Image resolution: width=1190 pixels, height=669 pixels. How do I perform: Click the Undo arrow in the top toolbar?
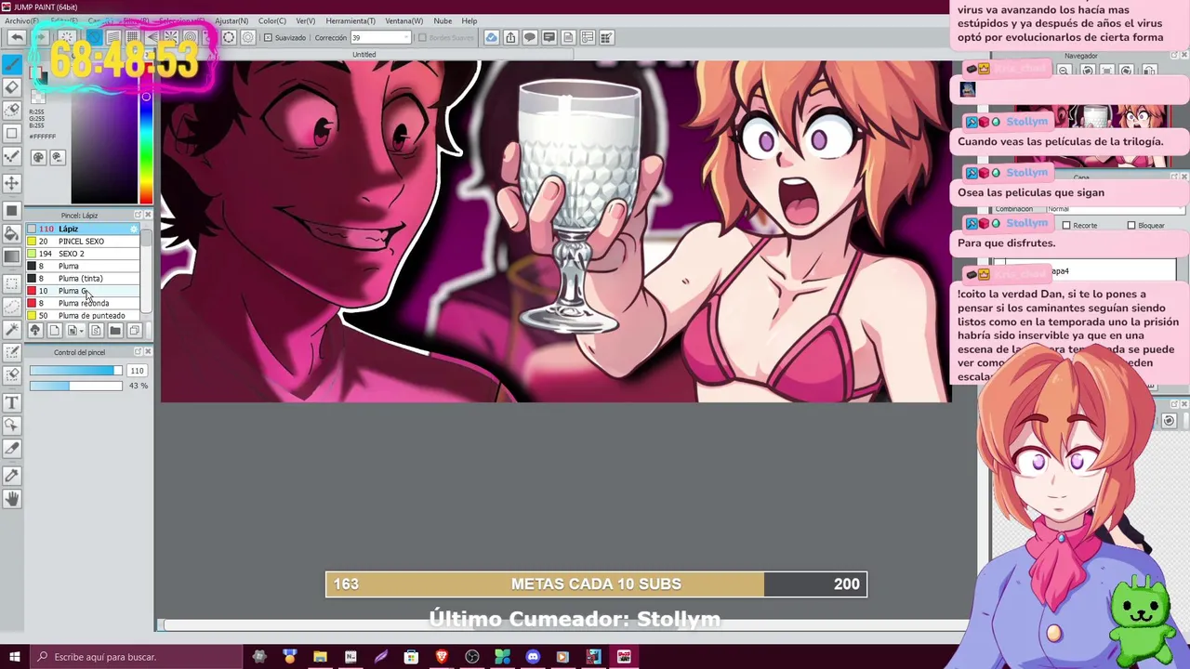coord(17,37)
